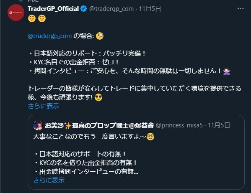This screenshot has height=193, width=251.
Task: Open @princess_misa5 handle in quote
Action: point(179,125)
